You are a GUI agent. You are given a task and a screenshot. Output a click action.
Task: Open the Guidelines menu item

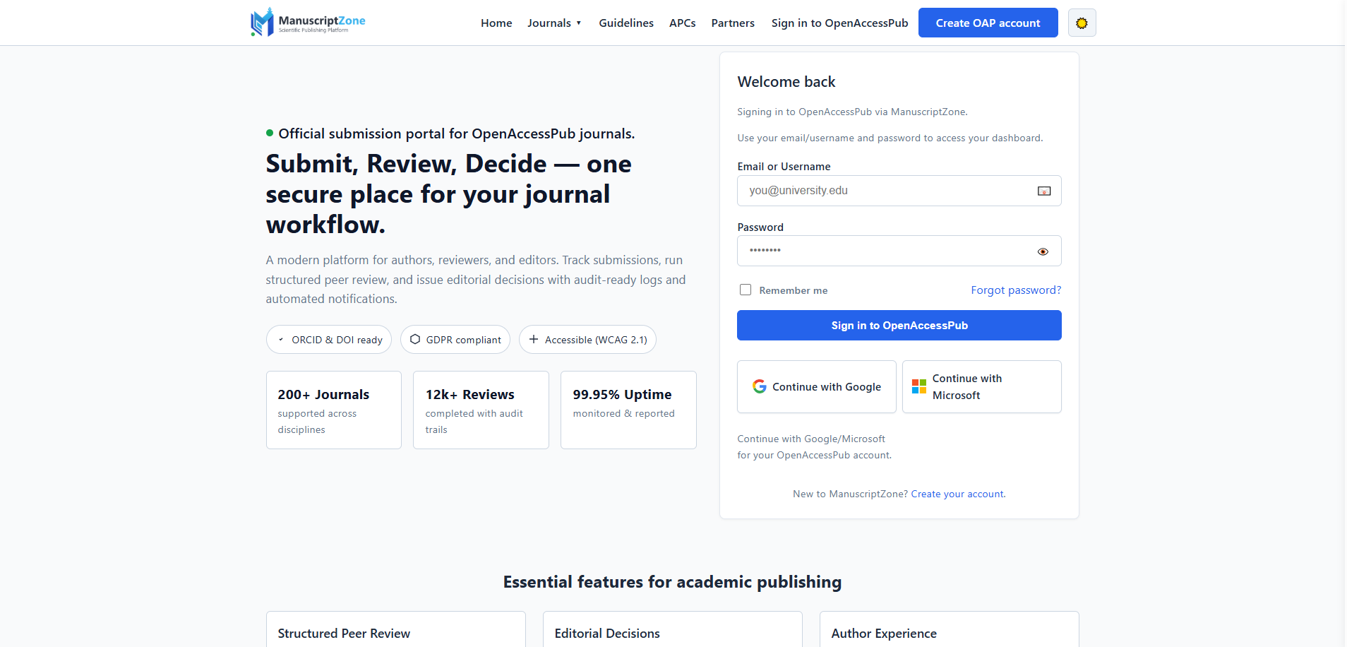pyautogui.click(x=625, y=23)
